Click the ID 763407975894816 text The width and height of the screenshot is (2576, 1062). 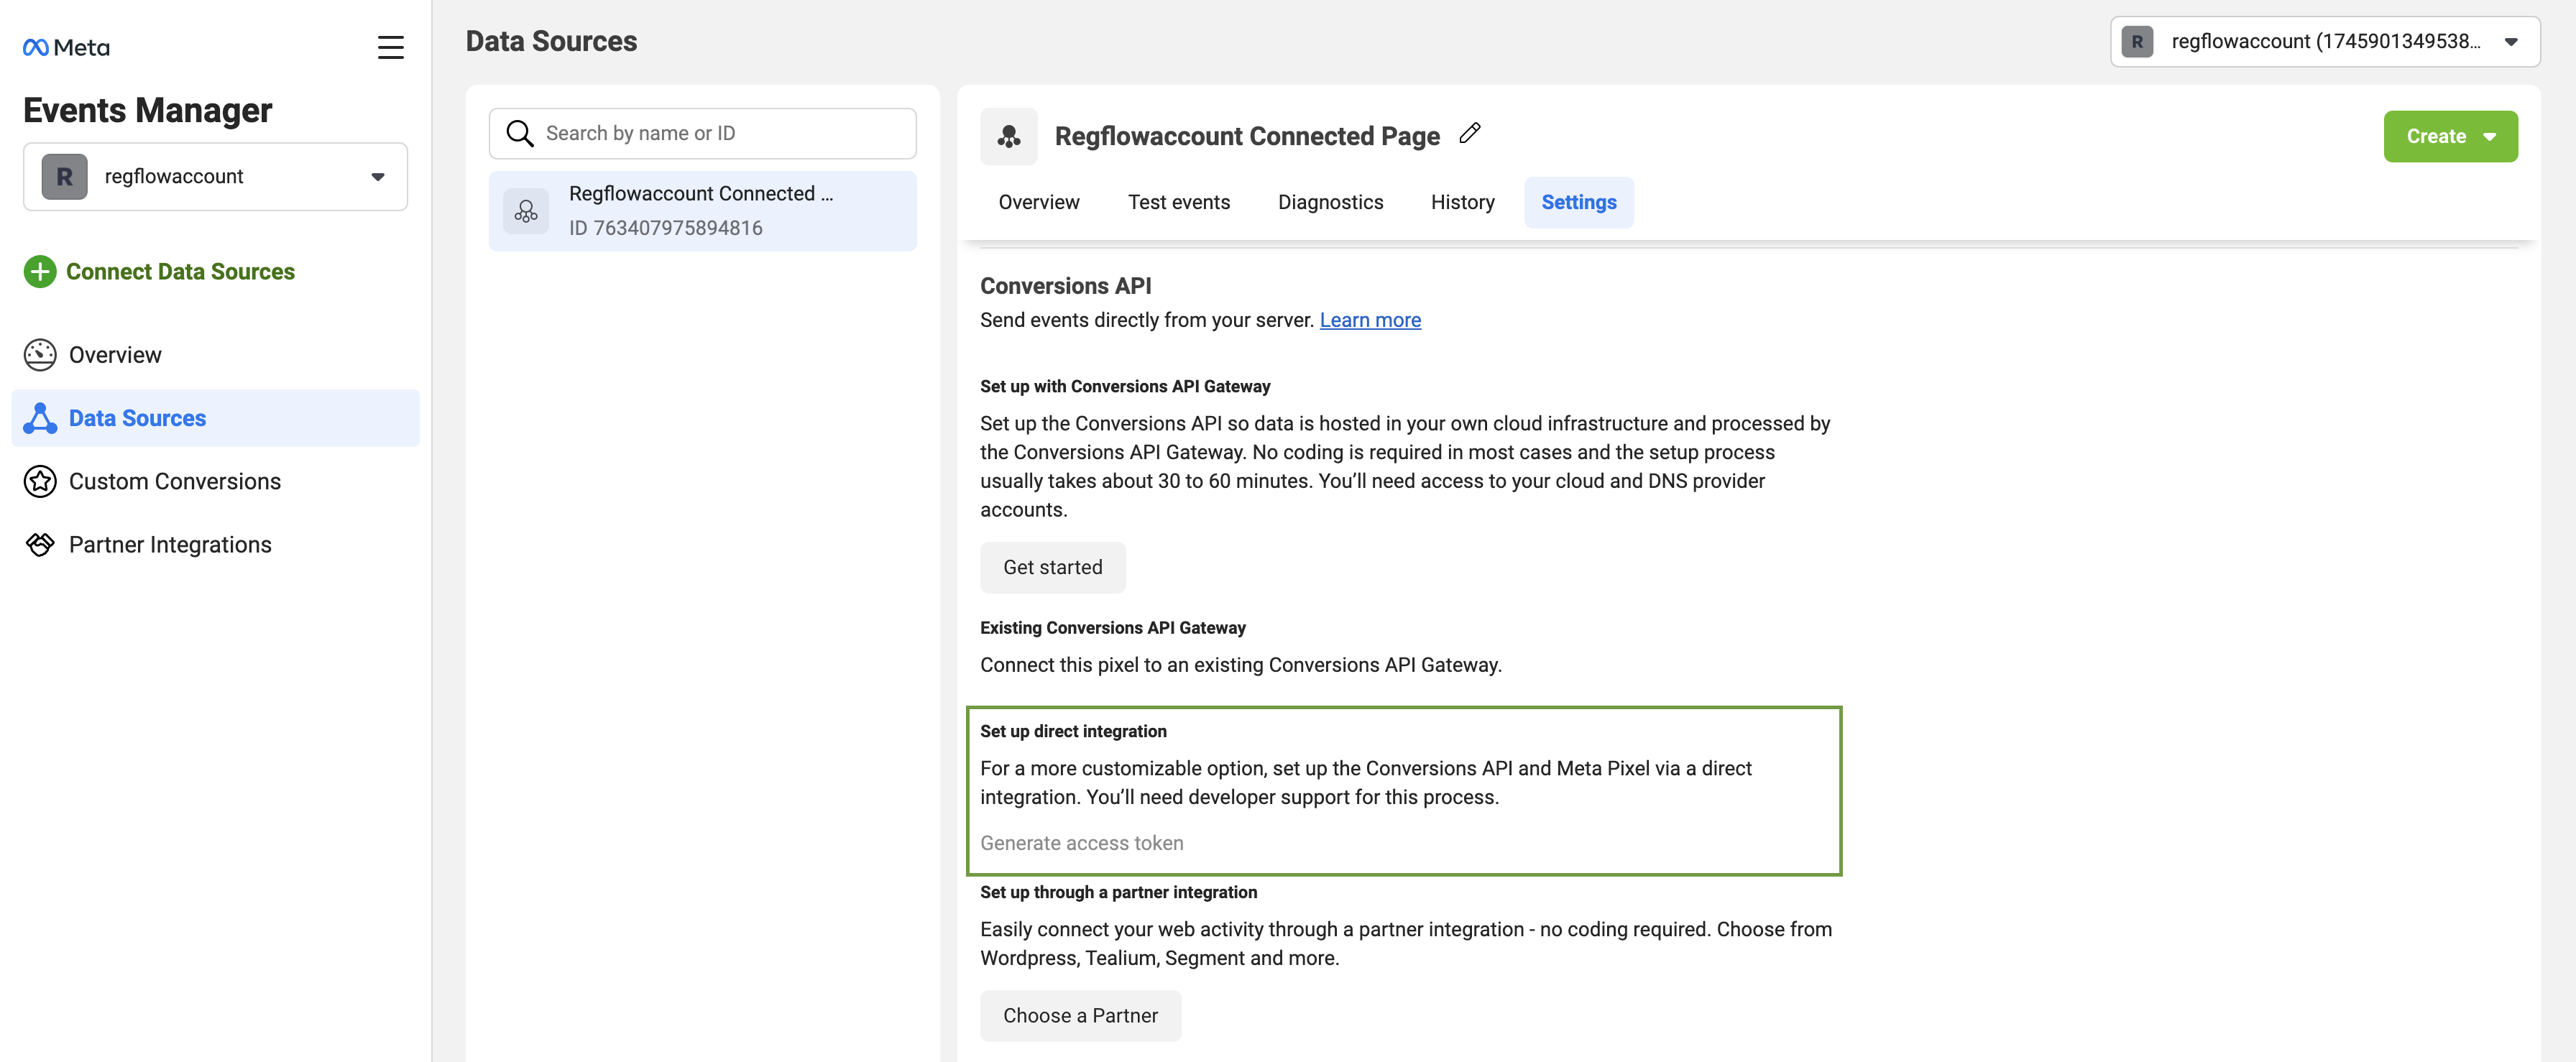click(x=666, y=228)
